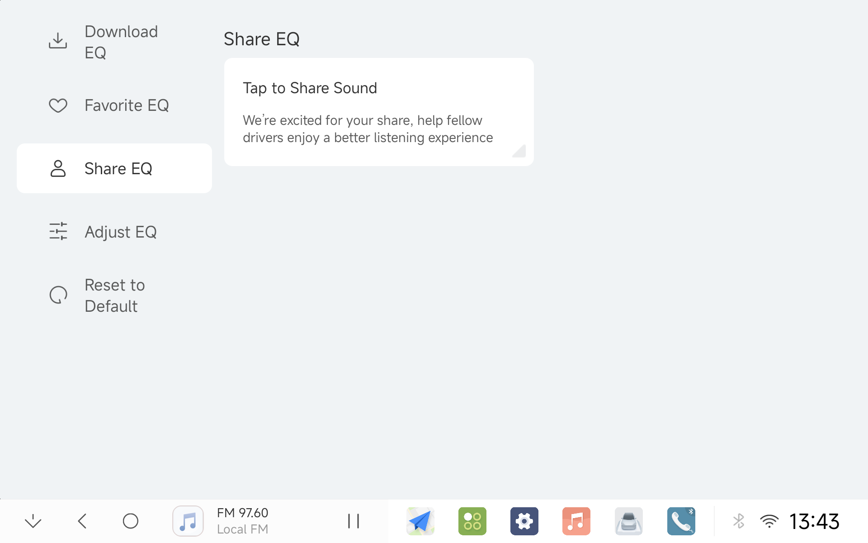Tap the Tap to Share Sound card
Screen dimensions: 868x543
(379, 112)
